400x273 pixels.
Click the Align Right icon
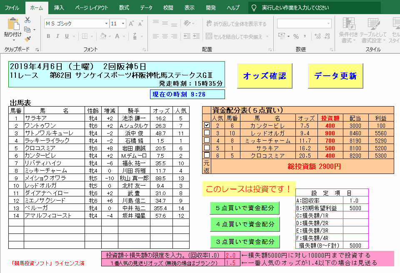click(174, 36)
